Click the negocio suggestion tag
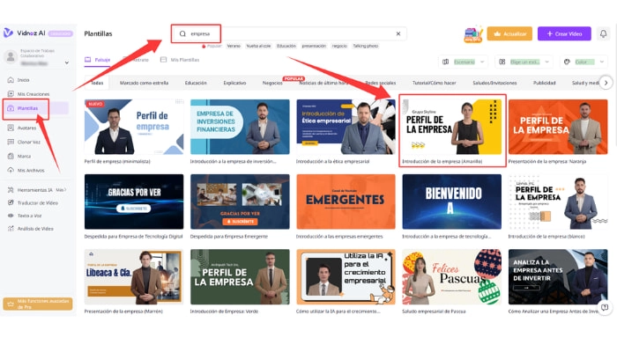 tap(339, 46)
